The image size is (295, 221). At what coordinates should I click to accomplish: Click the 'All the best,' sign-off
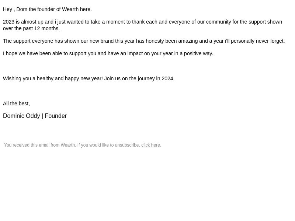(x=16, y=104)
